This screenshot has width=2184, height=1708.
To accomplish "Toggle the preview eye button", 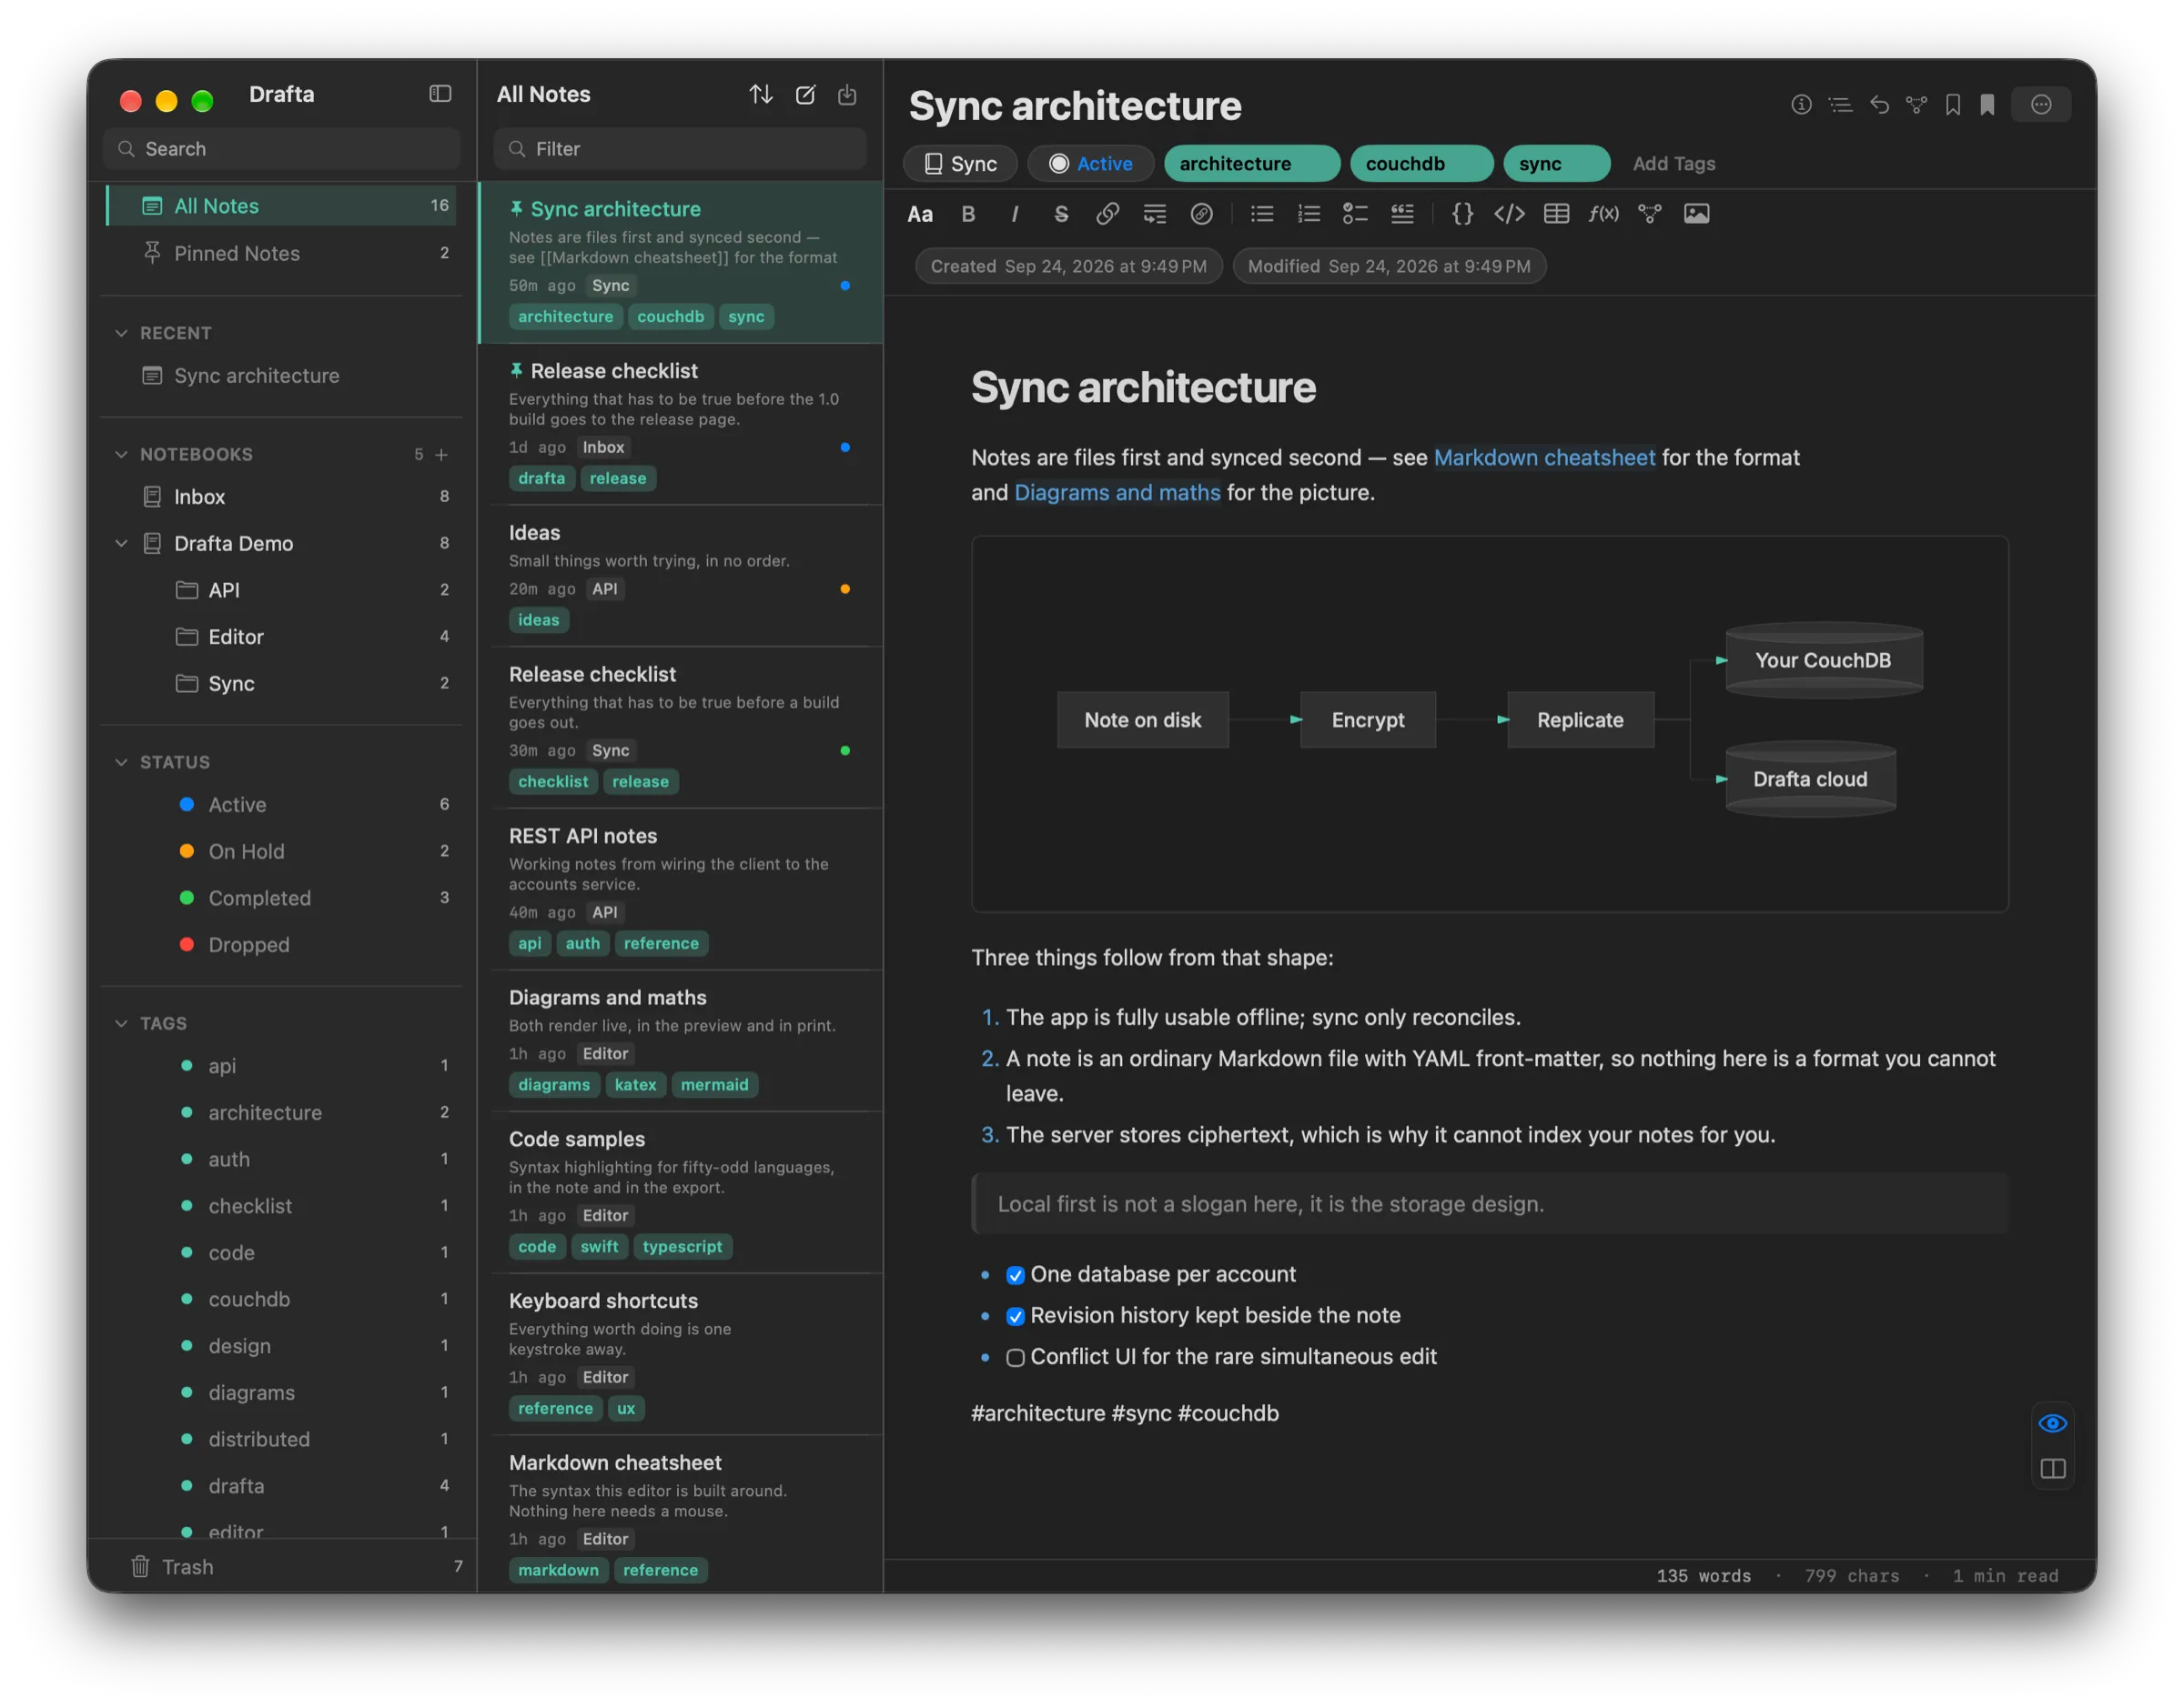I will [2052, 1423].
